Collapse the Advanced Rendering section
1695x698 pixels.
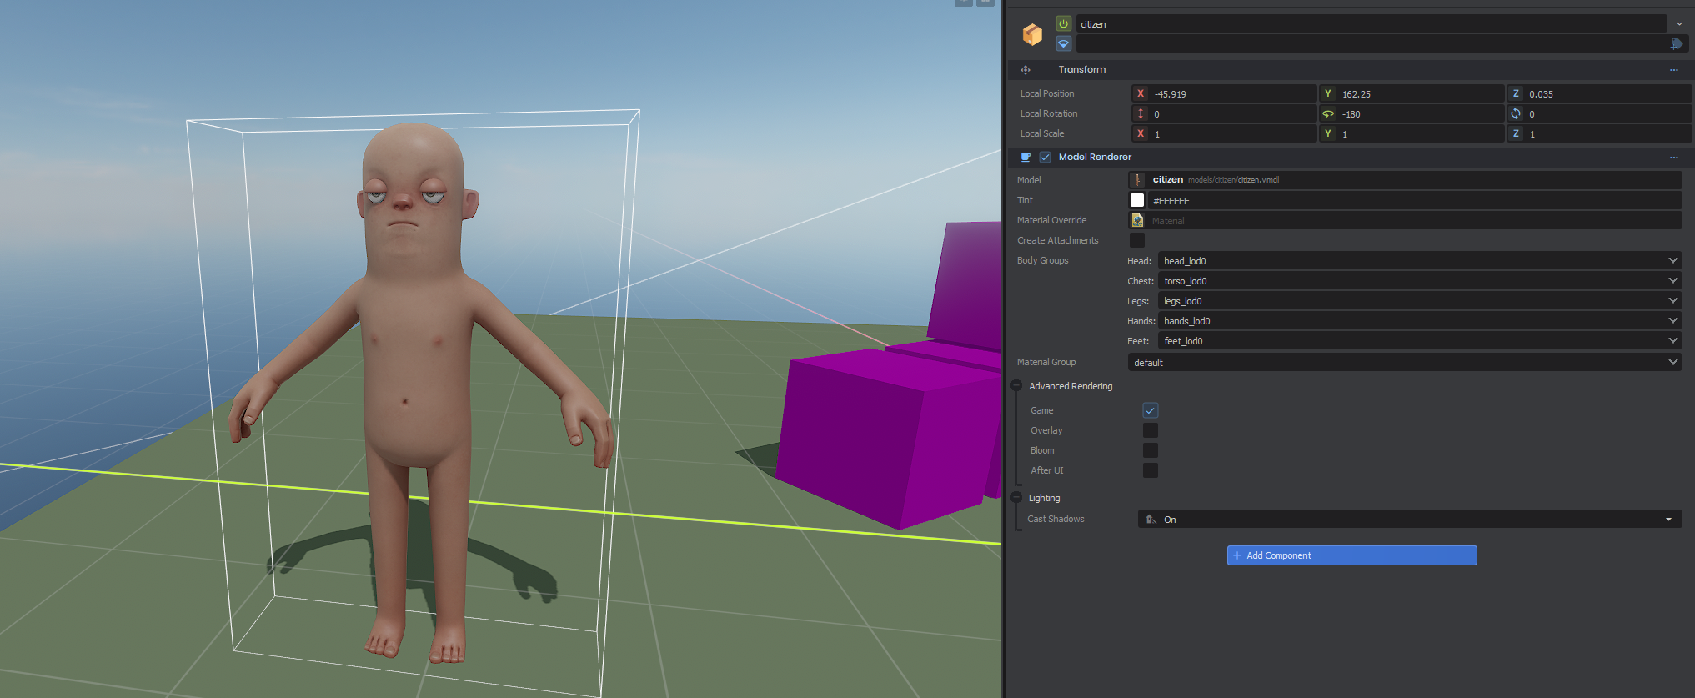pos(1016,386)
